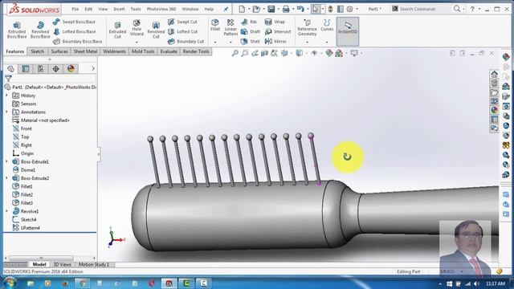Image resolution: width=514 pixels, height=289 pixels.
Task: Apply the Draft feature
Action: click(x=251, y=31)
